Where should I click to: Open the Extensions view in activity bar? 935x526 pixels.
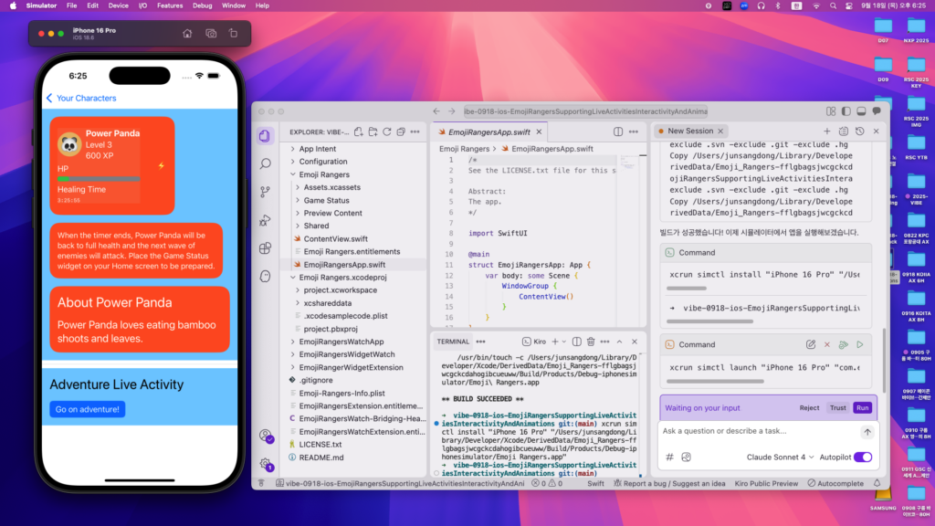point(265,247)
